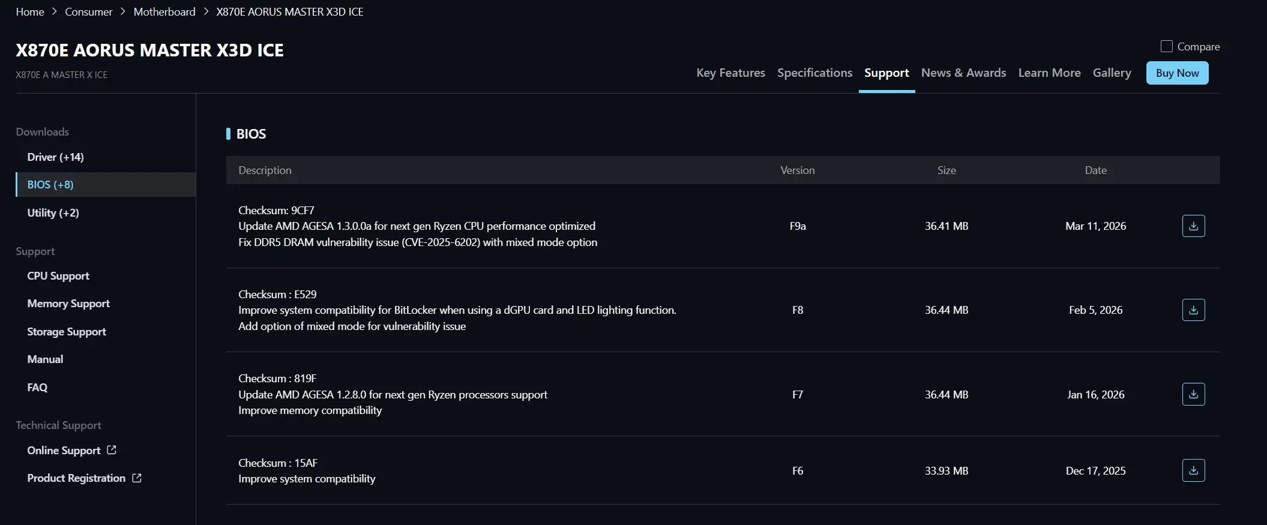
Task: Show the FAQ section
Action: tap(37, 388)
